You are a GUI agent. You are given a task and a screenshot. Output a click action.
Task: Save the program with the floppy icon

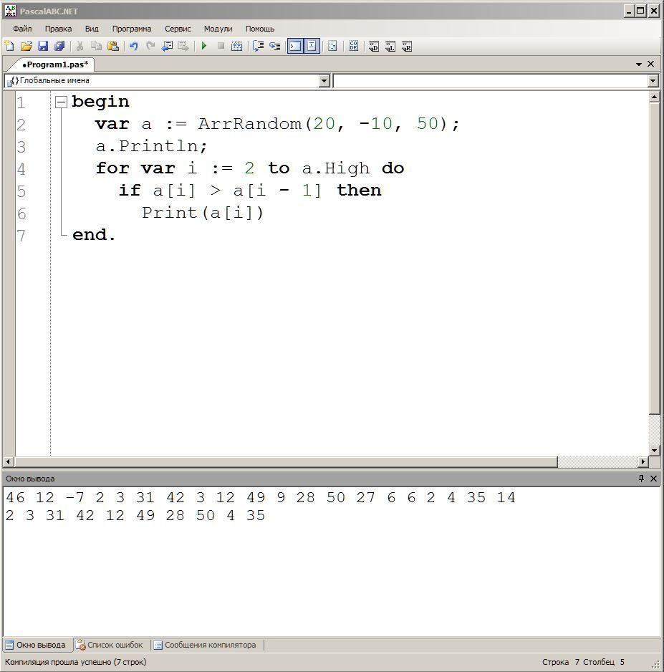click(43, 46)
